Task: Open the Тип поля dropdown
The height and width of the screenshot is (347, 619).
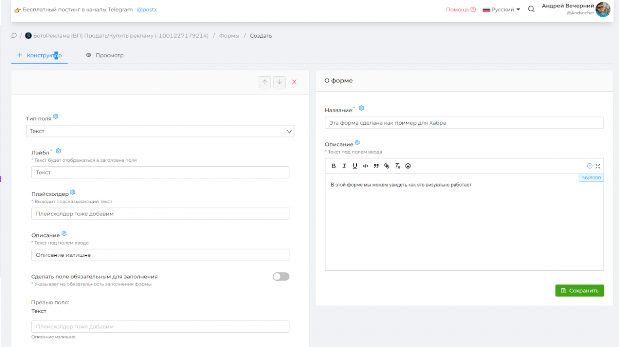Action: [x=160, y=131]
